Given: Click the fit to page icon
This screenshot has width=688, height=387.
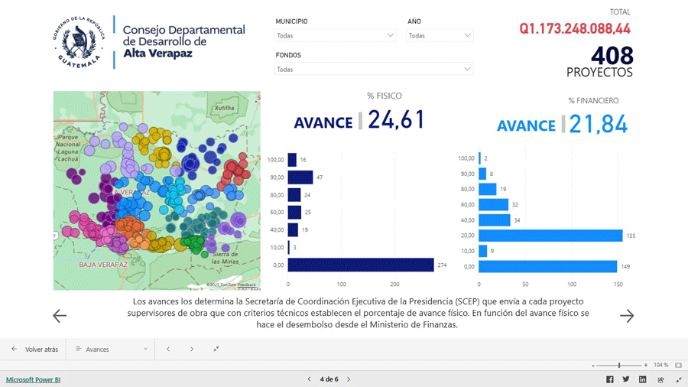Looking at the screenshot, I should coord(679,366).
